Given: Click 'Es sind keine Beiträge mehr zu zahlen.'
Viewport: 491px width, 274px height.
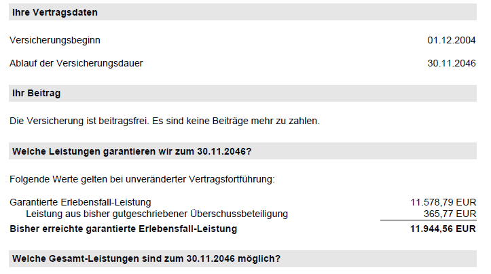Looking at the screenshot, I should (241, 121).
